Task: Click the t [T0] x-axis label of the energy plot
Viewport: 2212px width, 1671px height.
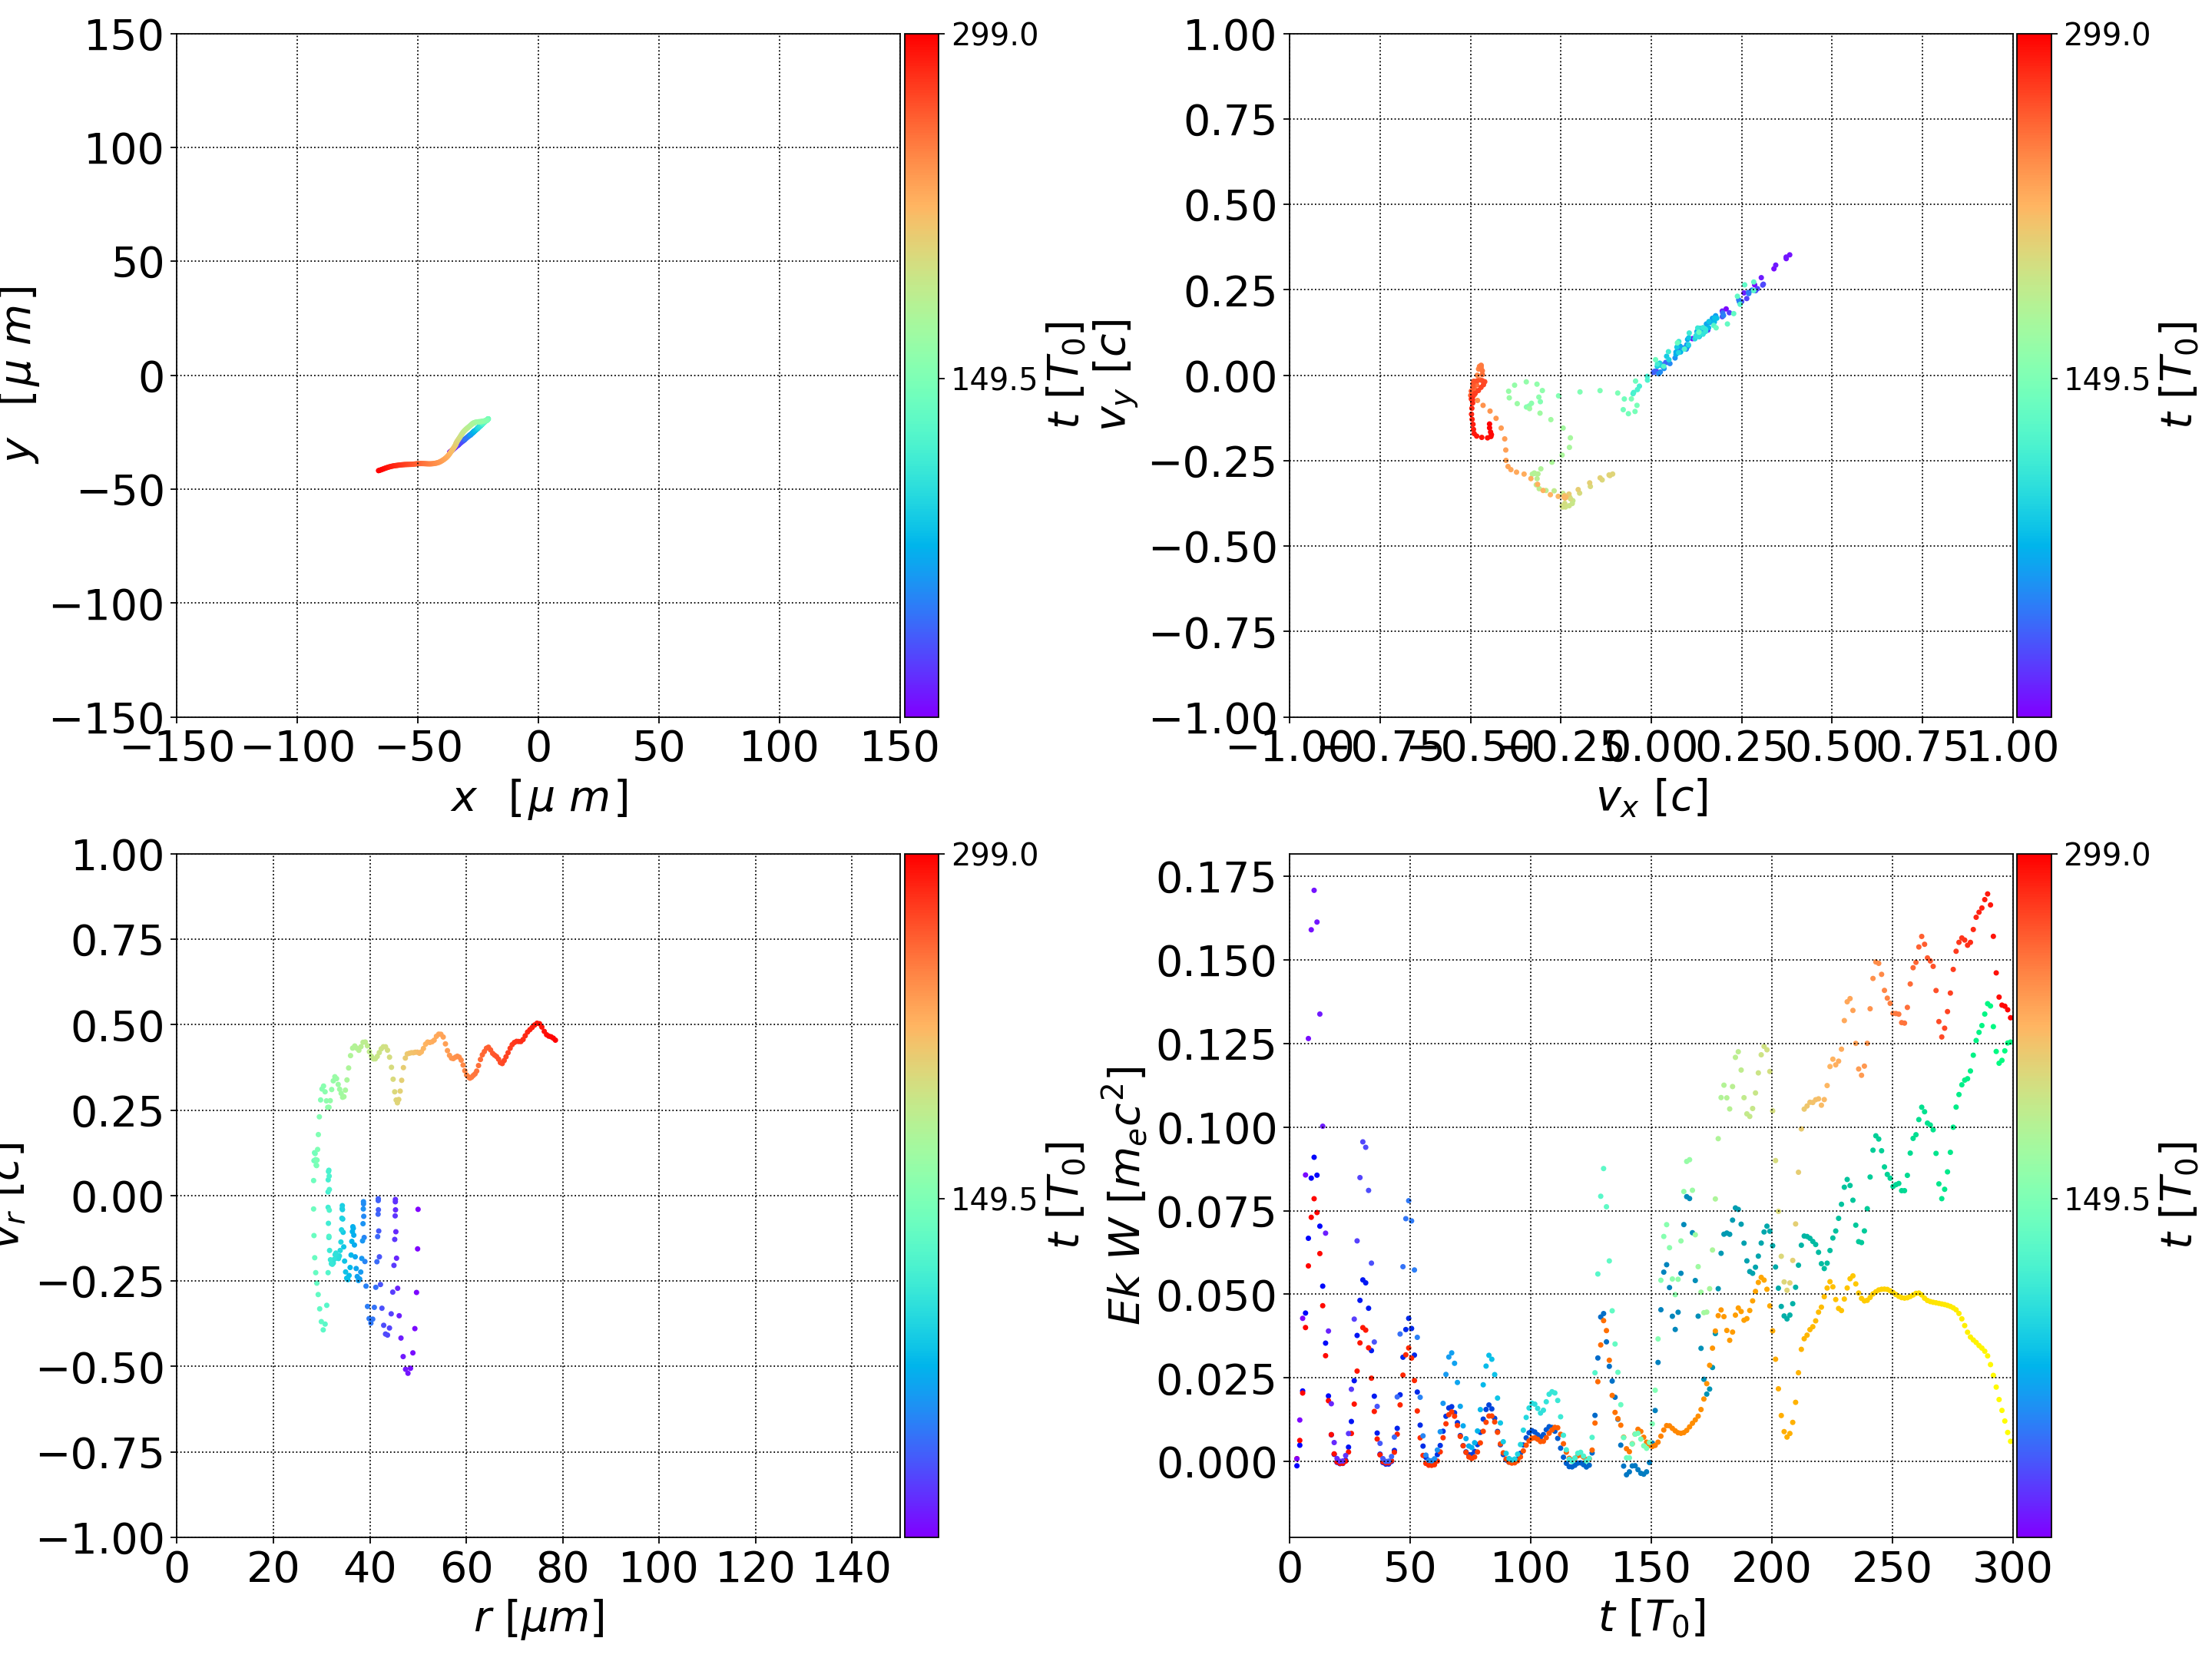Action: pos(1651,1617)
